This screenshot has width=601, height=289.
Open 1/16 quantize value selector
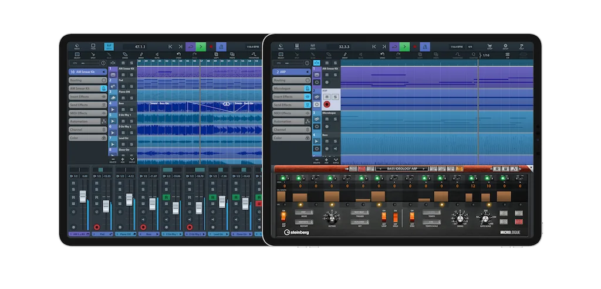click(x=485, y=56)
